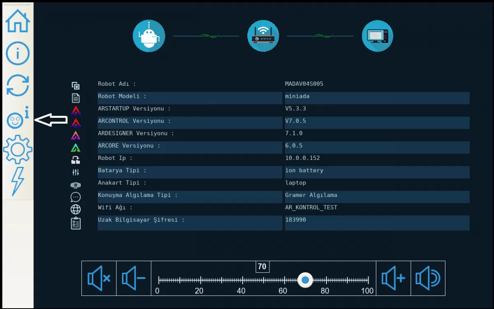Viewport: 494px width, 309px height.
Task: Increase volume with speaker plus button
Action: click(x=393, y=279)
